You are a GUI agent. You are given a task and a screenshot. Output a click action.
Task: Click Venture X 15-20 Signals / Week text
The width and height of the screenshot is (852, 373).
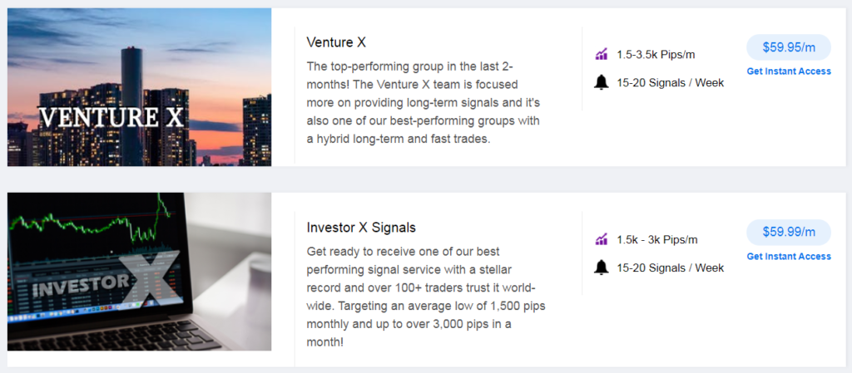coord(671,83)
